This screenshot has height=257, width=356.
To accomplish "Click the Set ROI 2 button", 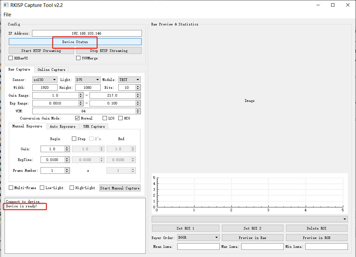I will (x=252, y=228).
